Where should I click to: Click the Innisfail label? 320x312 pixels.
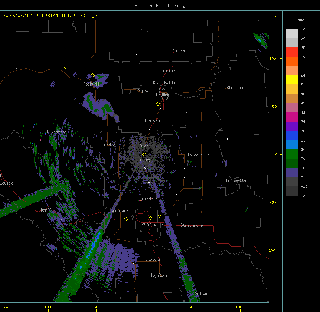(x=154, y=121)
